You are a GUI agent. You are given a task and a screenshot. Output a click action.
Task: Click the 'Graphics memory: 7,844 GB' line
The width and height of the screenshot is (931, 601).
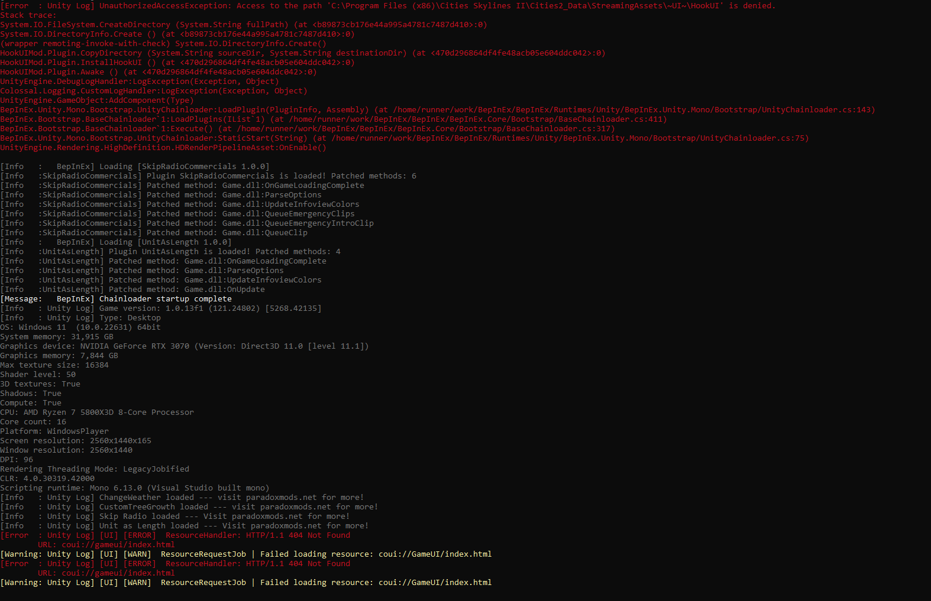tap(59, 356)
